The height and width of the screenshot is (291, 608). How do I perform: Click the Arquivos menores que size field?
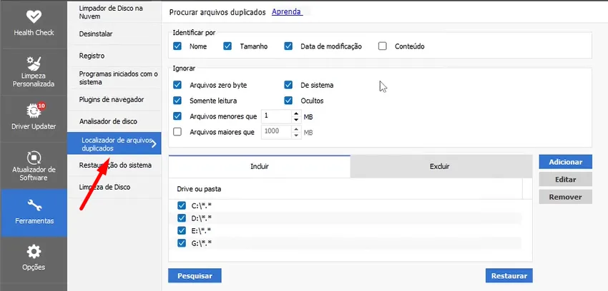pyautogui.click(x=275, y=116)
